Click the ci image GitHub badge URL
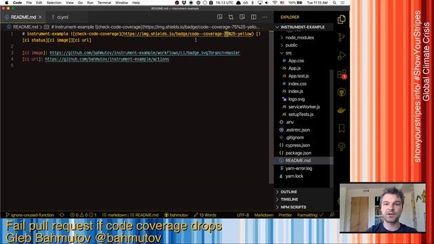The image size is (434, 244). pos(144,53)
